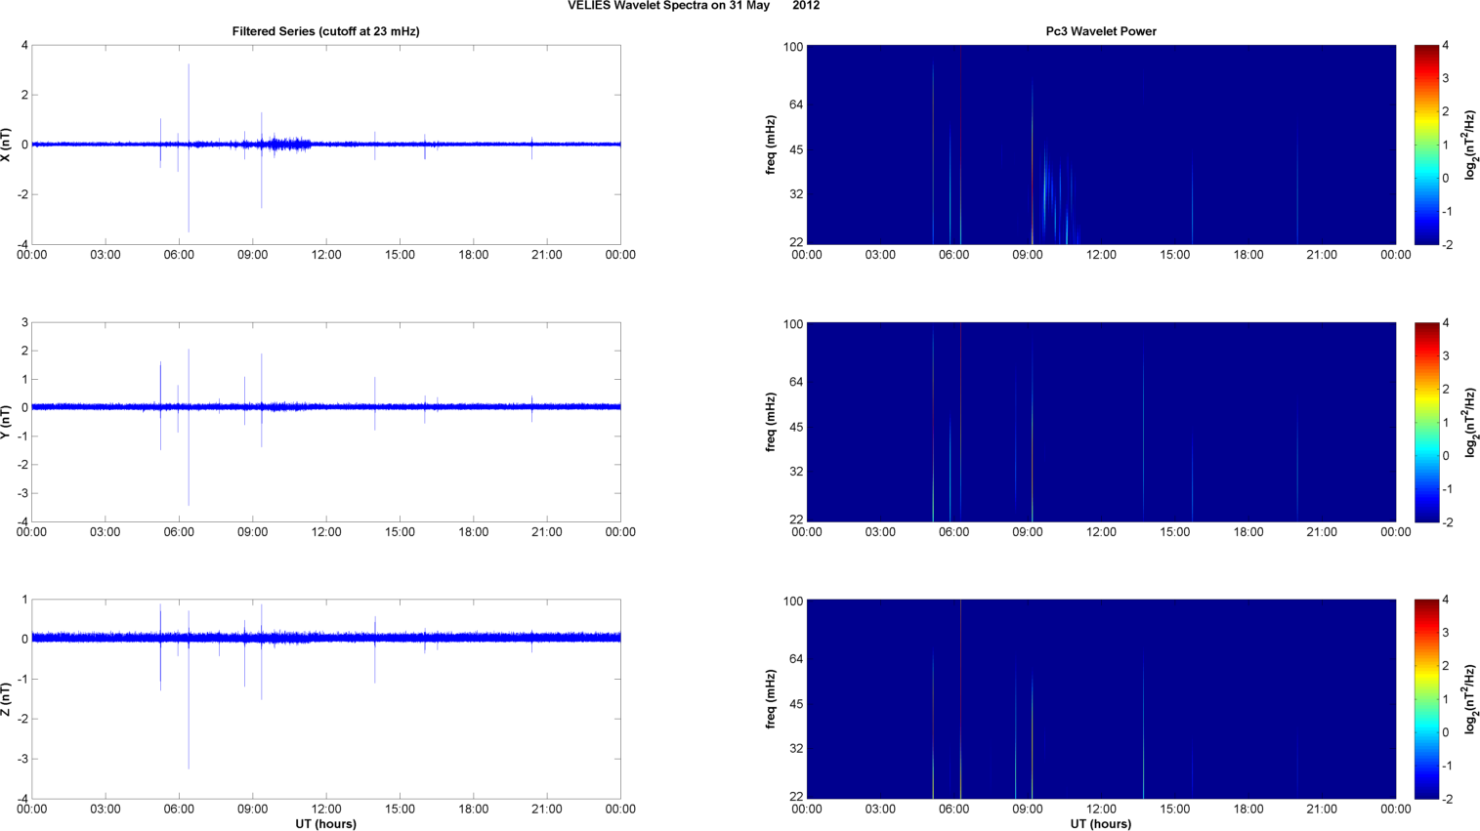The image size is (1480, 831).
Task: Click the '64' frequency tick on the top spectrogram
Action: 795,104
